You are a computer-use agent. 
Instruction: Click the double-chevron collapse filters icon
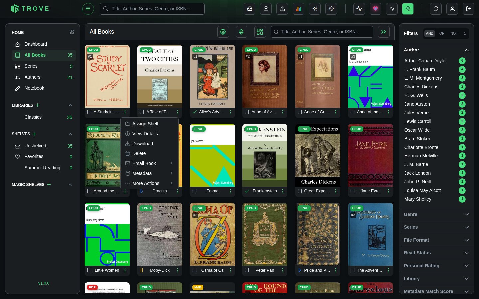384,32
